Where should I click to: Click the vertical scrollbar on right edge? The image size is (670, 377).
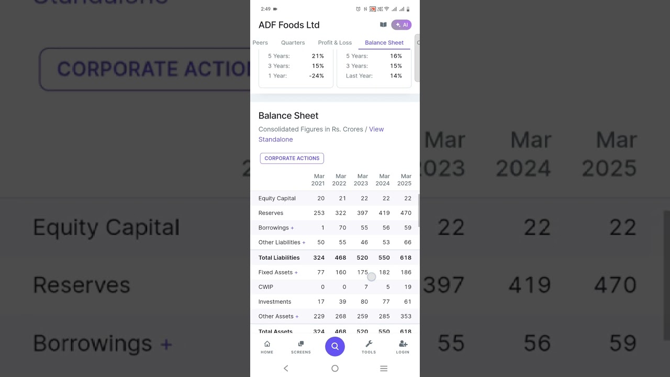pos(417,59)
